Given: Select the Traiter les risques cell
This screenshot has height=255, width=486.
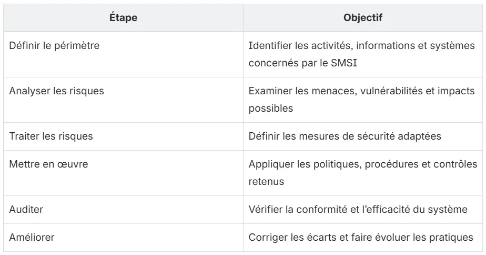Looking at the screenshot, I should [124, 136].
